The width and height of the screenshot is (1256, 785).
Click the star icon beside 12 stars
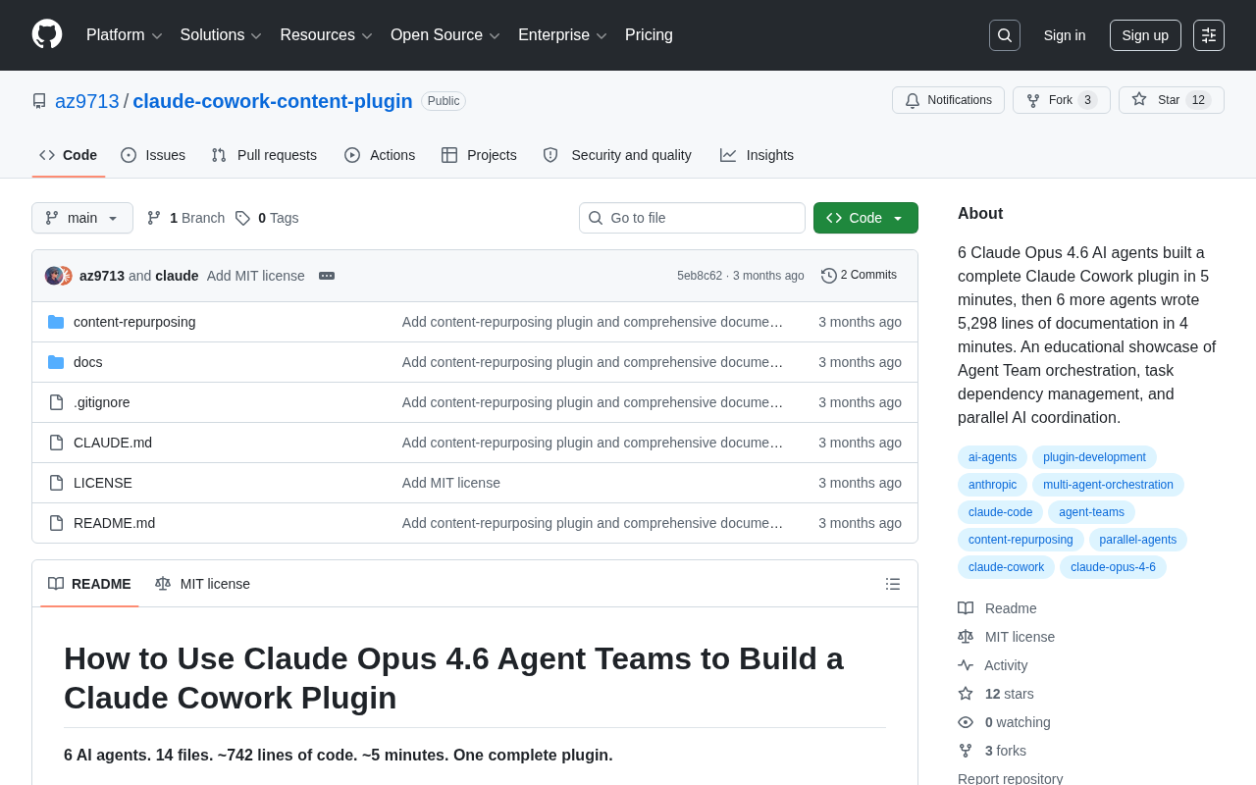tap(966, 694)
